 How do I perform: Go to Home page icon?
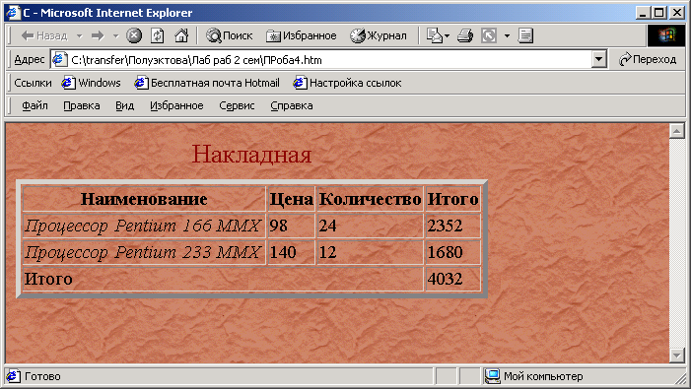coord(181,35)
